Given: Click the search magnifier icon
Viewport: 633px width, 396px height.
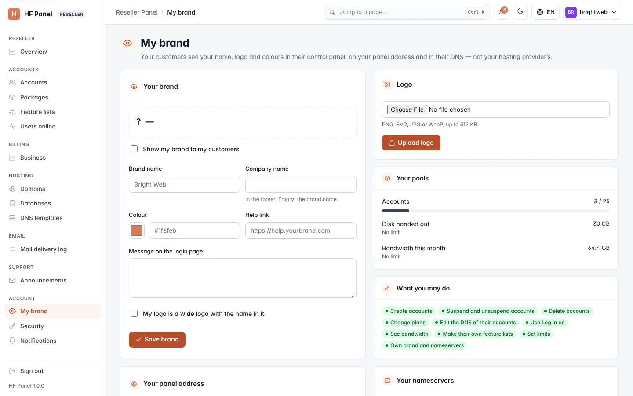Looking at the screenshot, I should click(332, 12).
